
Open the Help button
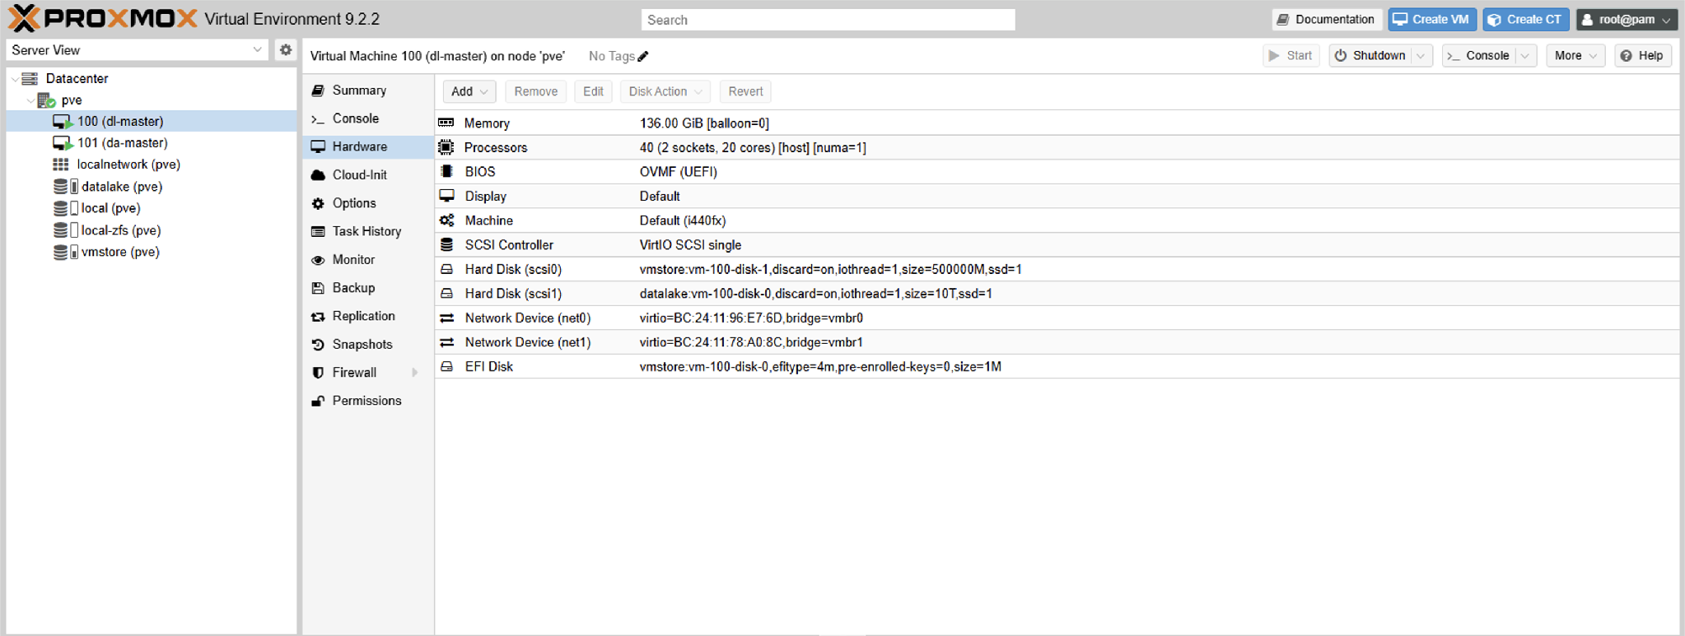(x=1642, y=56)
